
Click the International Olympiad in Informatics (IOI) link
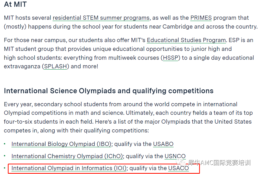click(x=69, y=168)
